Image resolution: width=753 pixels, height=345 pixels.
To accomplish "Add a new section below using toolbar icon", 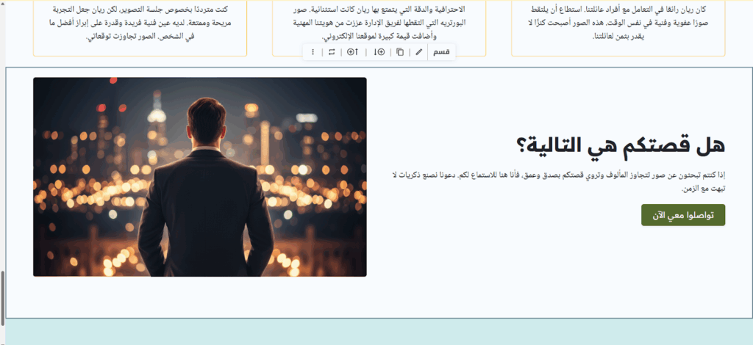I will click(379, 52).
